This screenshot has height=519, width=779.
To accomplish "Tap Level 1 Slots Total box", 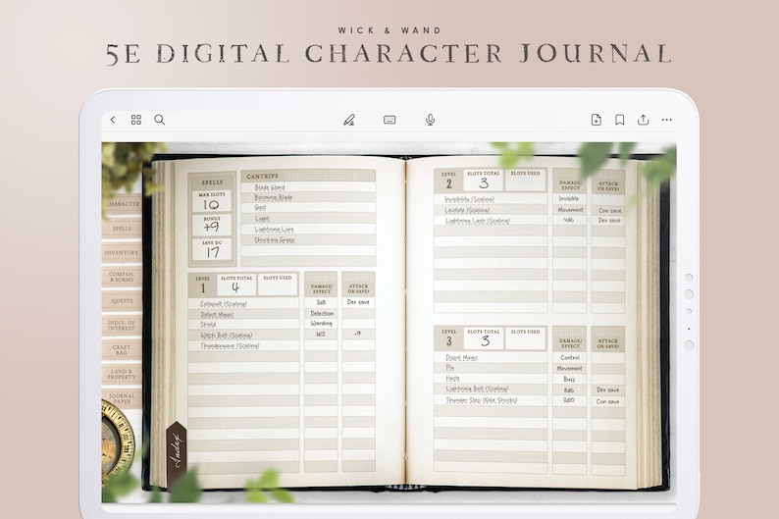I will pos(236,285).
